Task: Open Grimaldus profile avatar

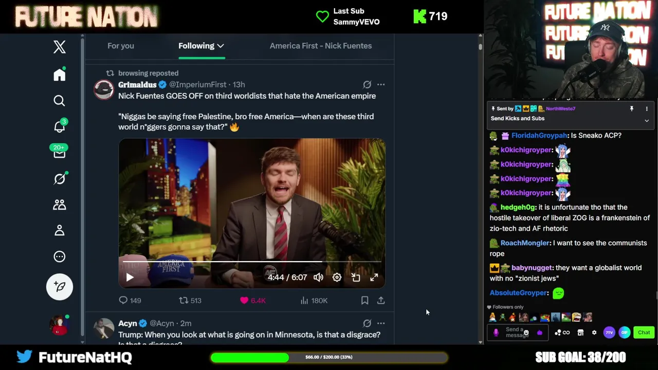Action: click(104, 90)
